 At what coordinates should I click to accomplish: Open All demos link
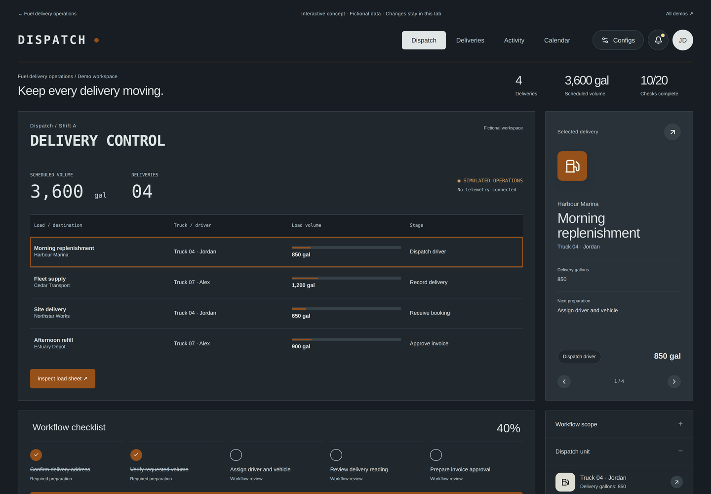679,14
